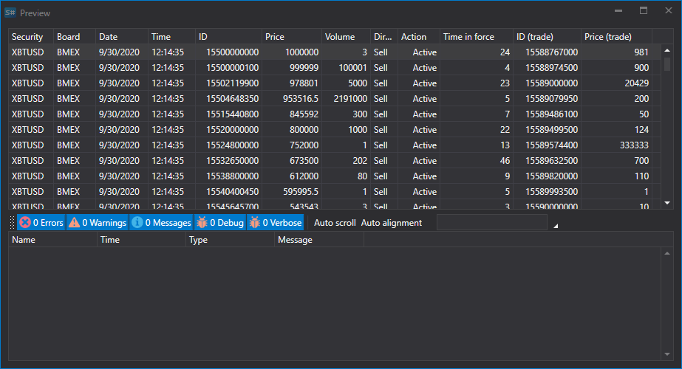
Task: Click data grid scrollbar down arrow
Action: pos(667,203)
